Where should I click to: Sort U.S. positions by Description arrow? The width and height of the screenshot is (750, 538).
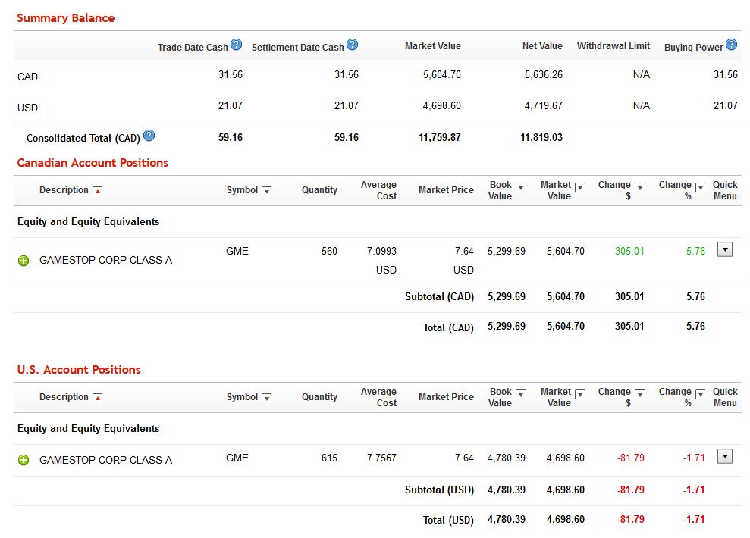pos(97,399)
